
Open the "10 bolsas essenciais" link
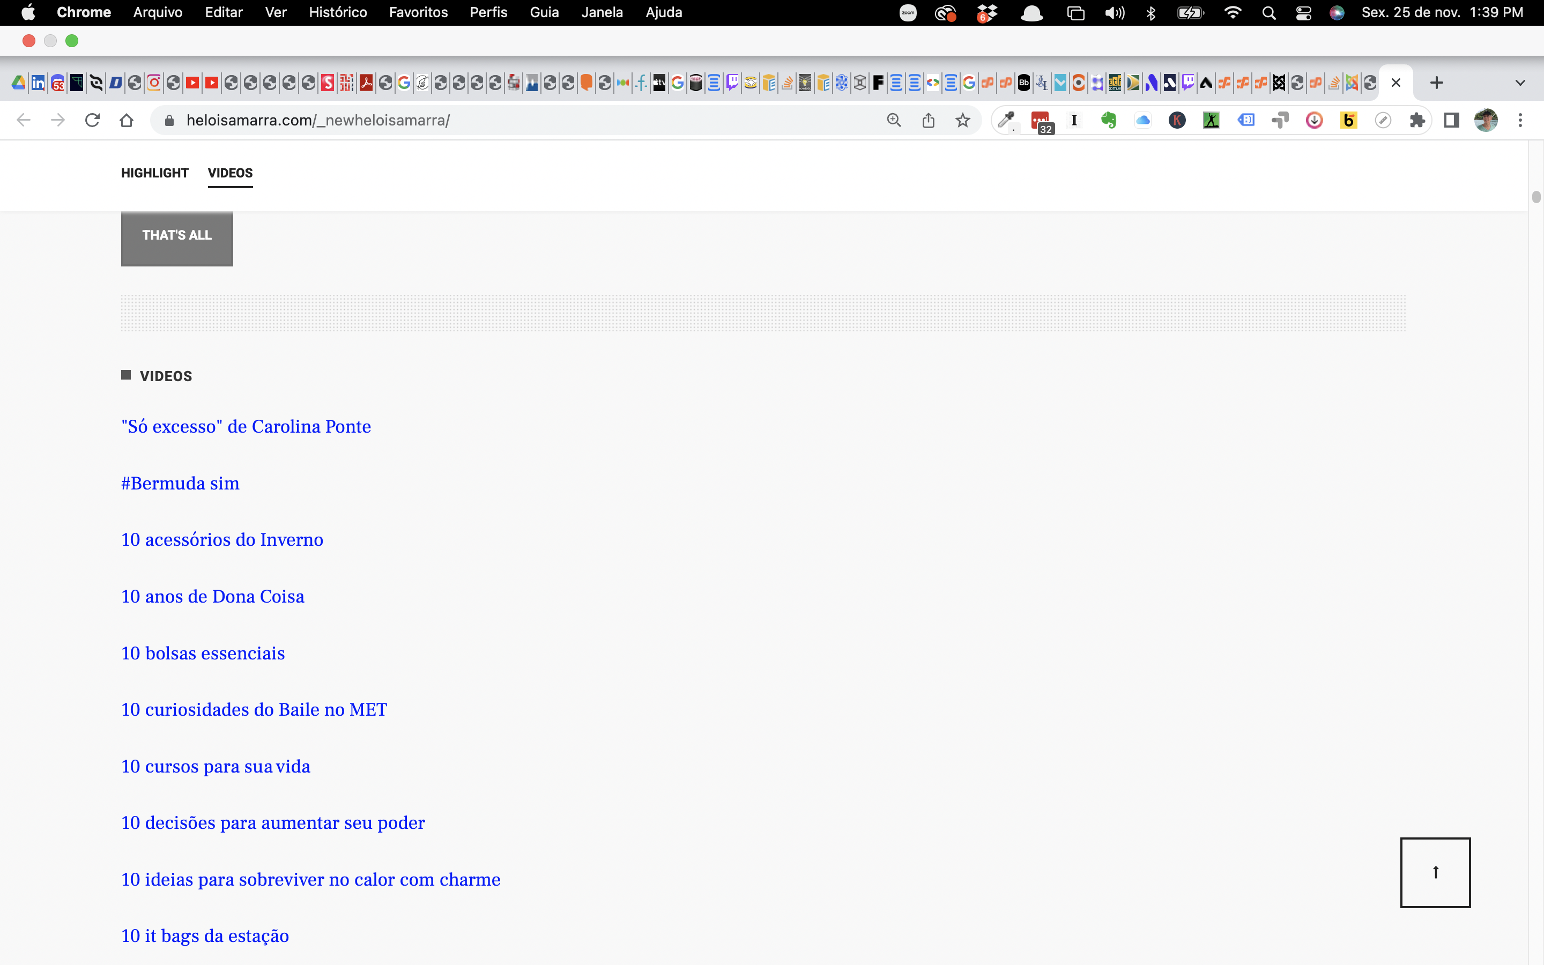pos(203,653)
